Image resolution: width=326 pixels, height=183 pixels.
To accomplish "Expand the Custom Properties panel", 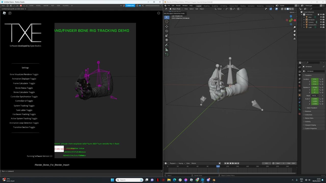I will pos(311,128).
